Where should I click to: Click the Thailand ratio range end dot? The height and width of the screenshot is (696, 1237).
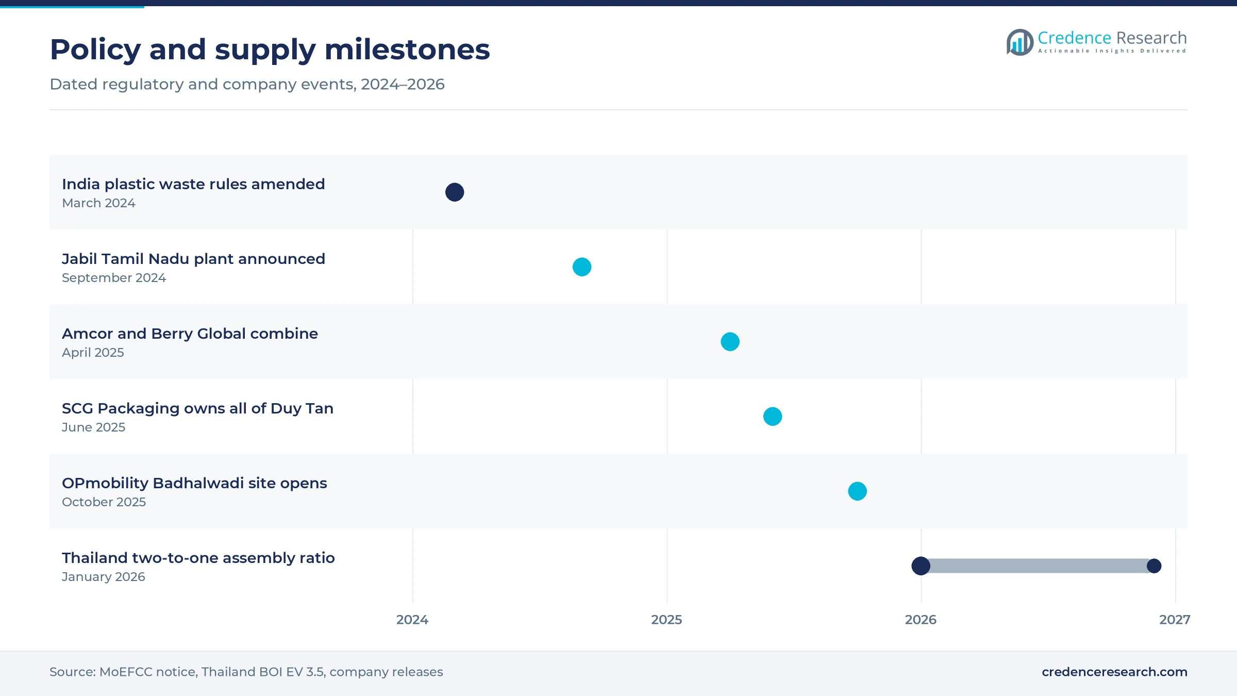click(1154, 566)
